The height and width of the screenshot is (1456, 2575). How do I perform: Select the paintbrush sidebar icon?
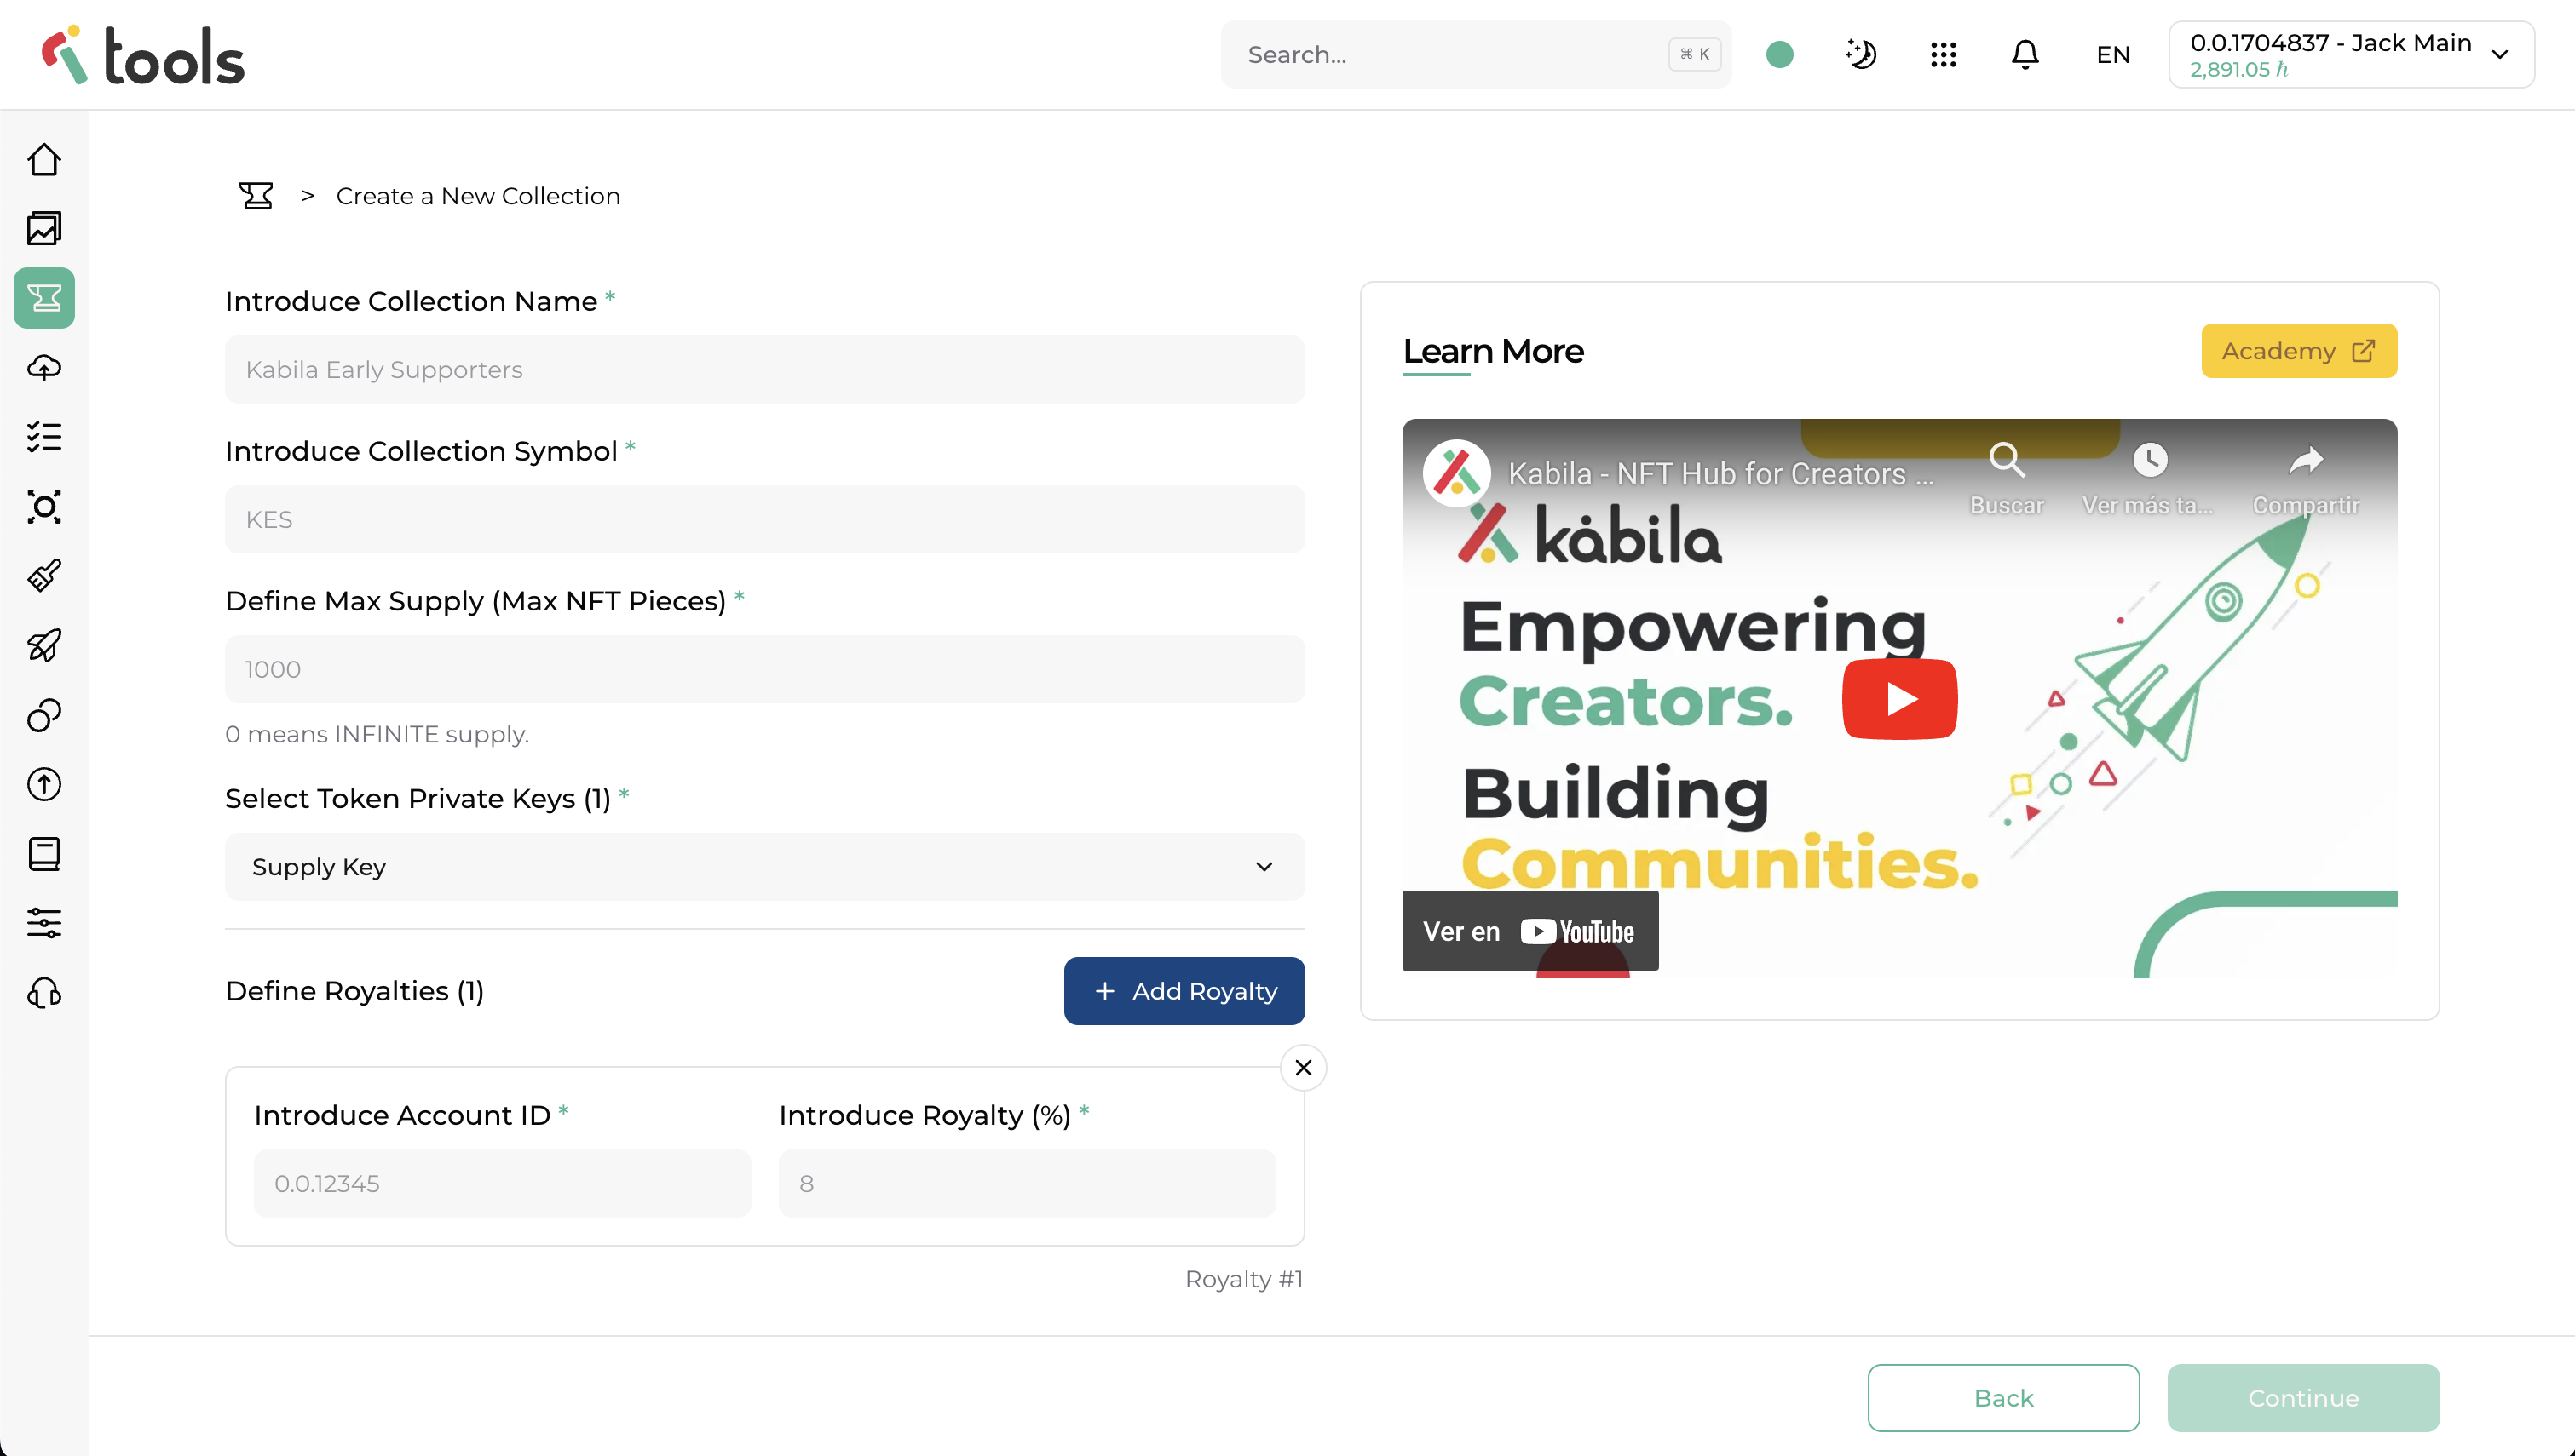tap(44, 576)
